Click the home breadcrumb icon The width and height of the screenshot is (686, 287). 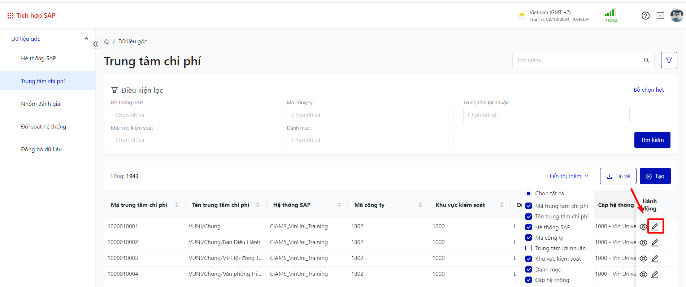pyautogui.click(x=107, y=42)
